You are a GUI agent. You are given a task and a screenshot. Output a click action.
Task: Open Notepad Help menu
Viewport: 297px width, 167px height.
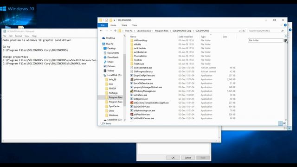coord(34,36)
